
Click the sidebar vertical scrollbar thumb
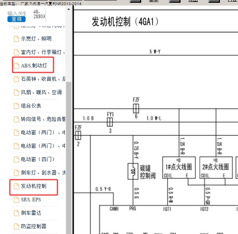[x=68, y=158]
